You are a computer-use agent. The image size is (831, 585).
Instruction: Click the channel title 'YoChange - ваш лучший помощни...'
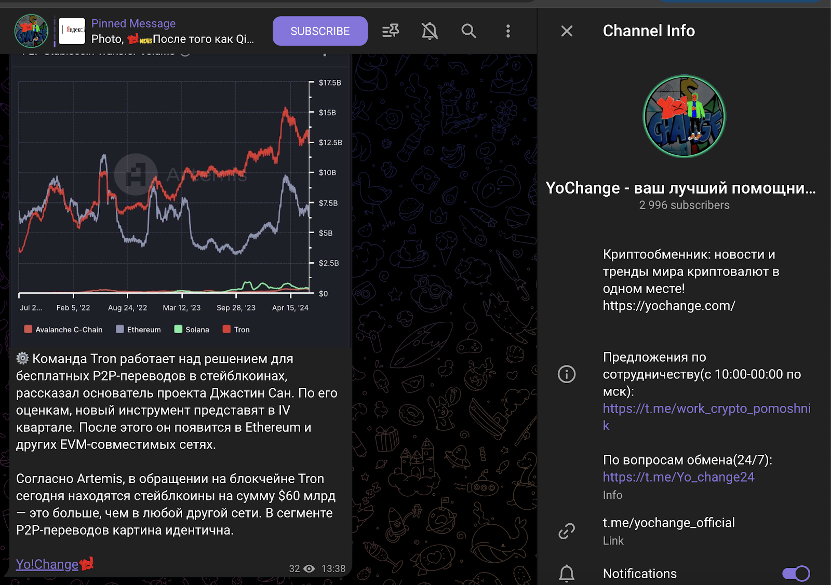click(x=681, y=188)
